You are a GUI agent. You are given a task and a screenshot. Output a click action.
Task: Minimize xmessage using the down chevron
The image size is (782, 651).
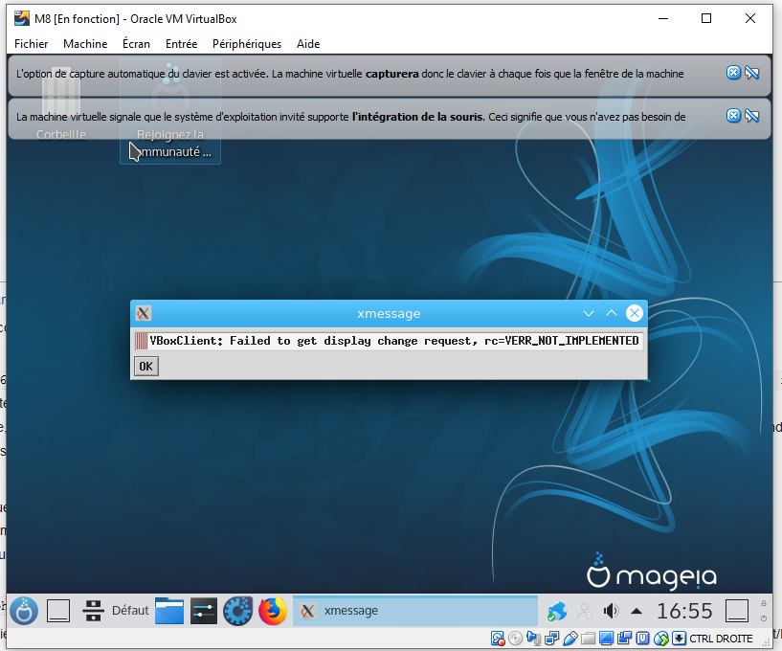589,313
